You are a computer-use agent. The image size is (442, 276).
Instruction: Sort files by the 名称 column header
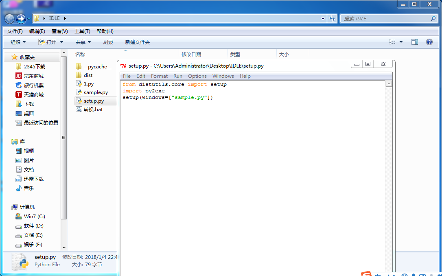80,55
